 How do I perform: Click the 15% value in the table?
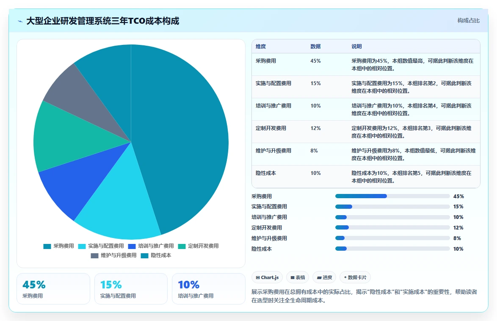(x=315, y=83)
